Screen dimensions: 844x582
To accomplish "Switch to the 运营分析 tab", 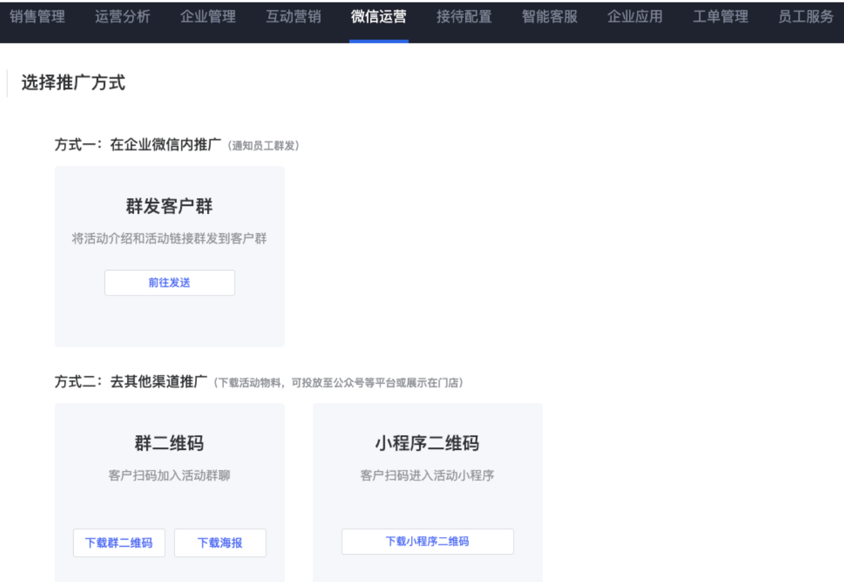I will click(x=122, y=17).
